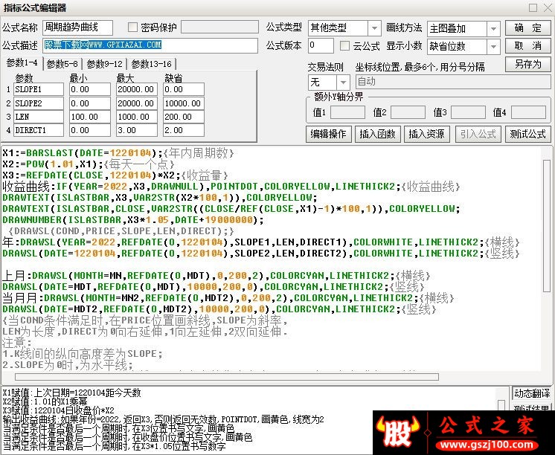
Task: Expand the 画线方法 dropdown list
Action: click(493, 28)
